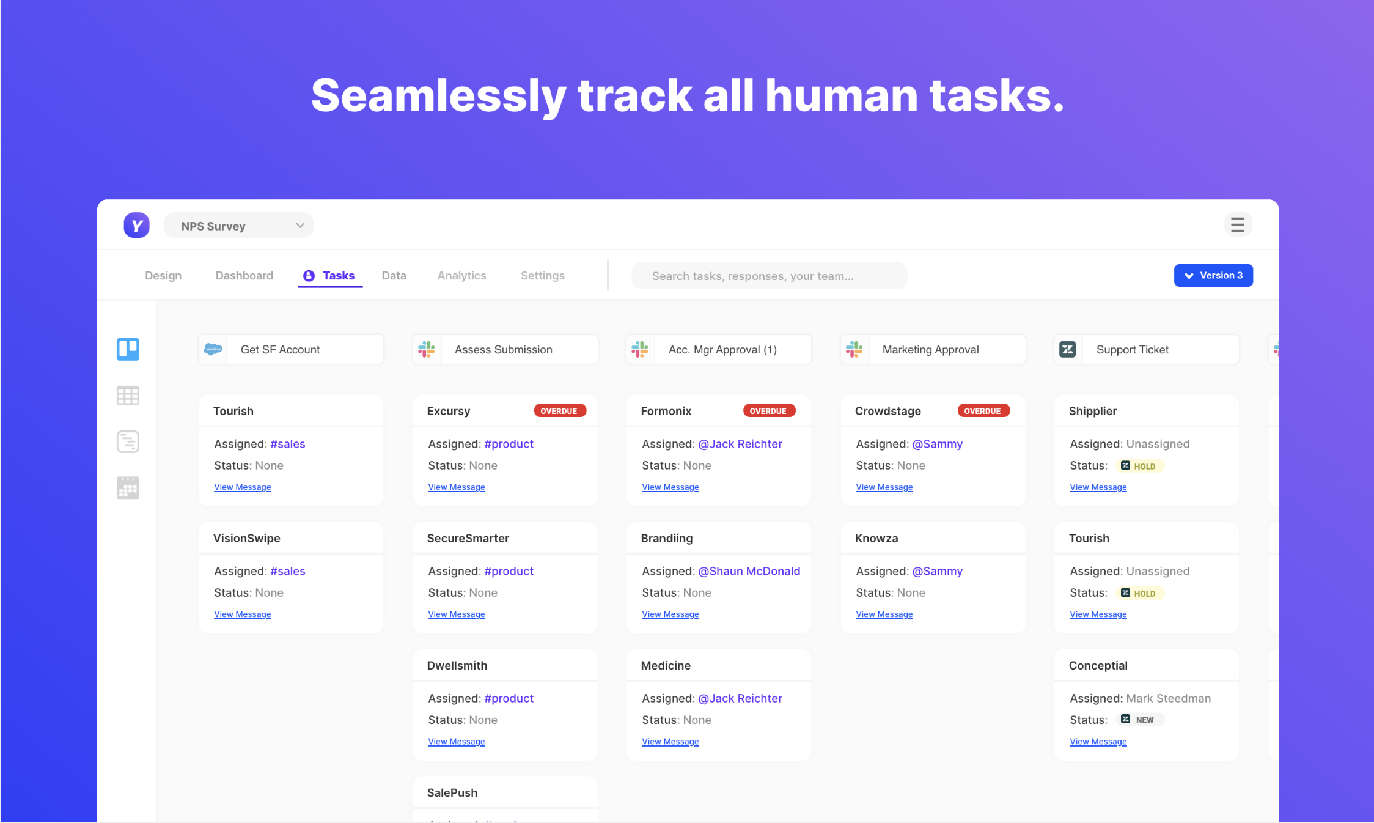The image size is (1374, 823).
Task: Click the #sales tag on VisionSwipe card
Action: (x=287, y=571)
